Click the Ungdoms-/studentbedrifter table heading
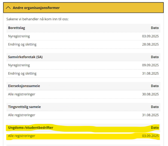 [x=31, y=128]
